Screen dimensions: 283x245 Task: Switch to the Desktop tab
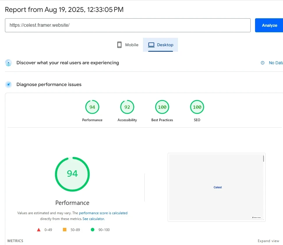pos(160,45)
